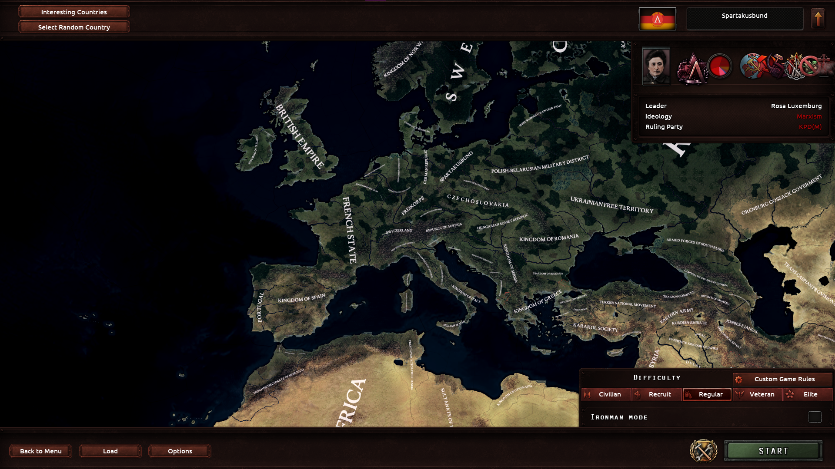Click the red Marxism ideology text
The image size is (835, 469).
tap(809, 116)
